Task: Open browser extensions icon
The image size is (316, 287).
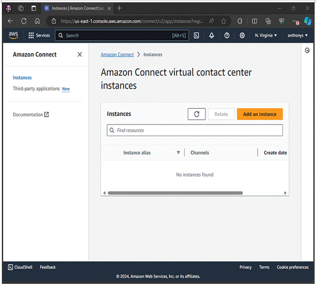Action: click(240, 21)
